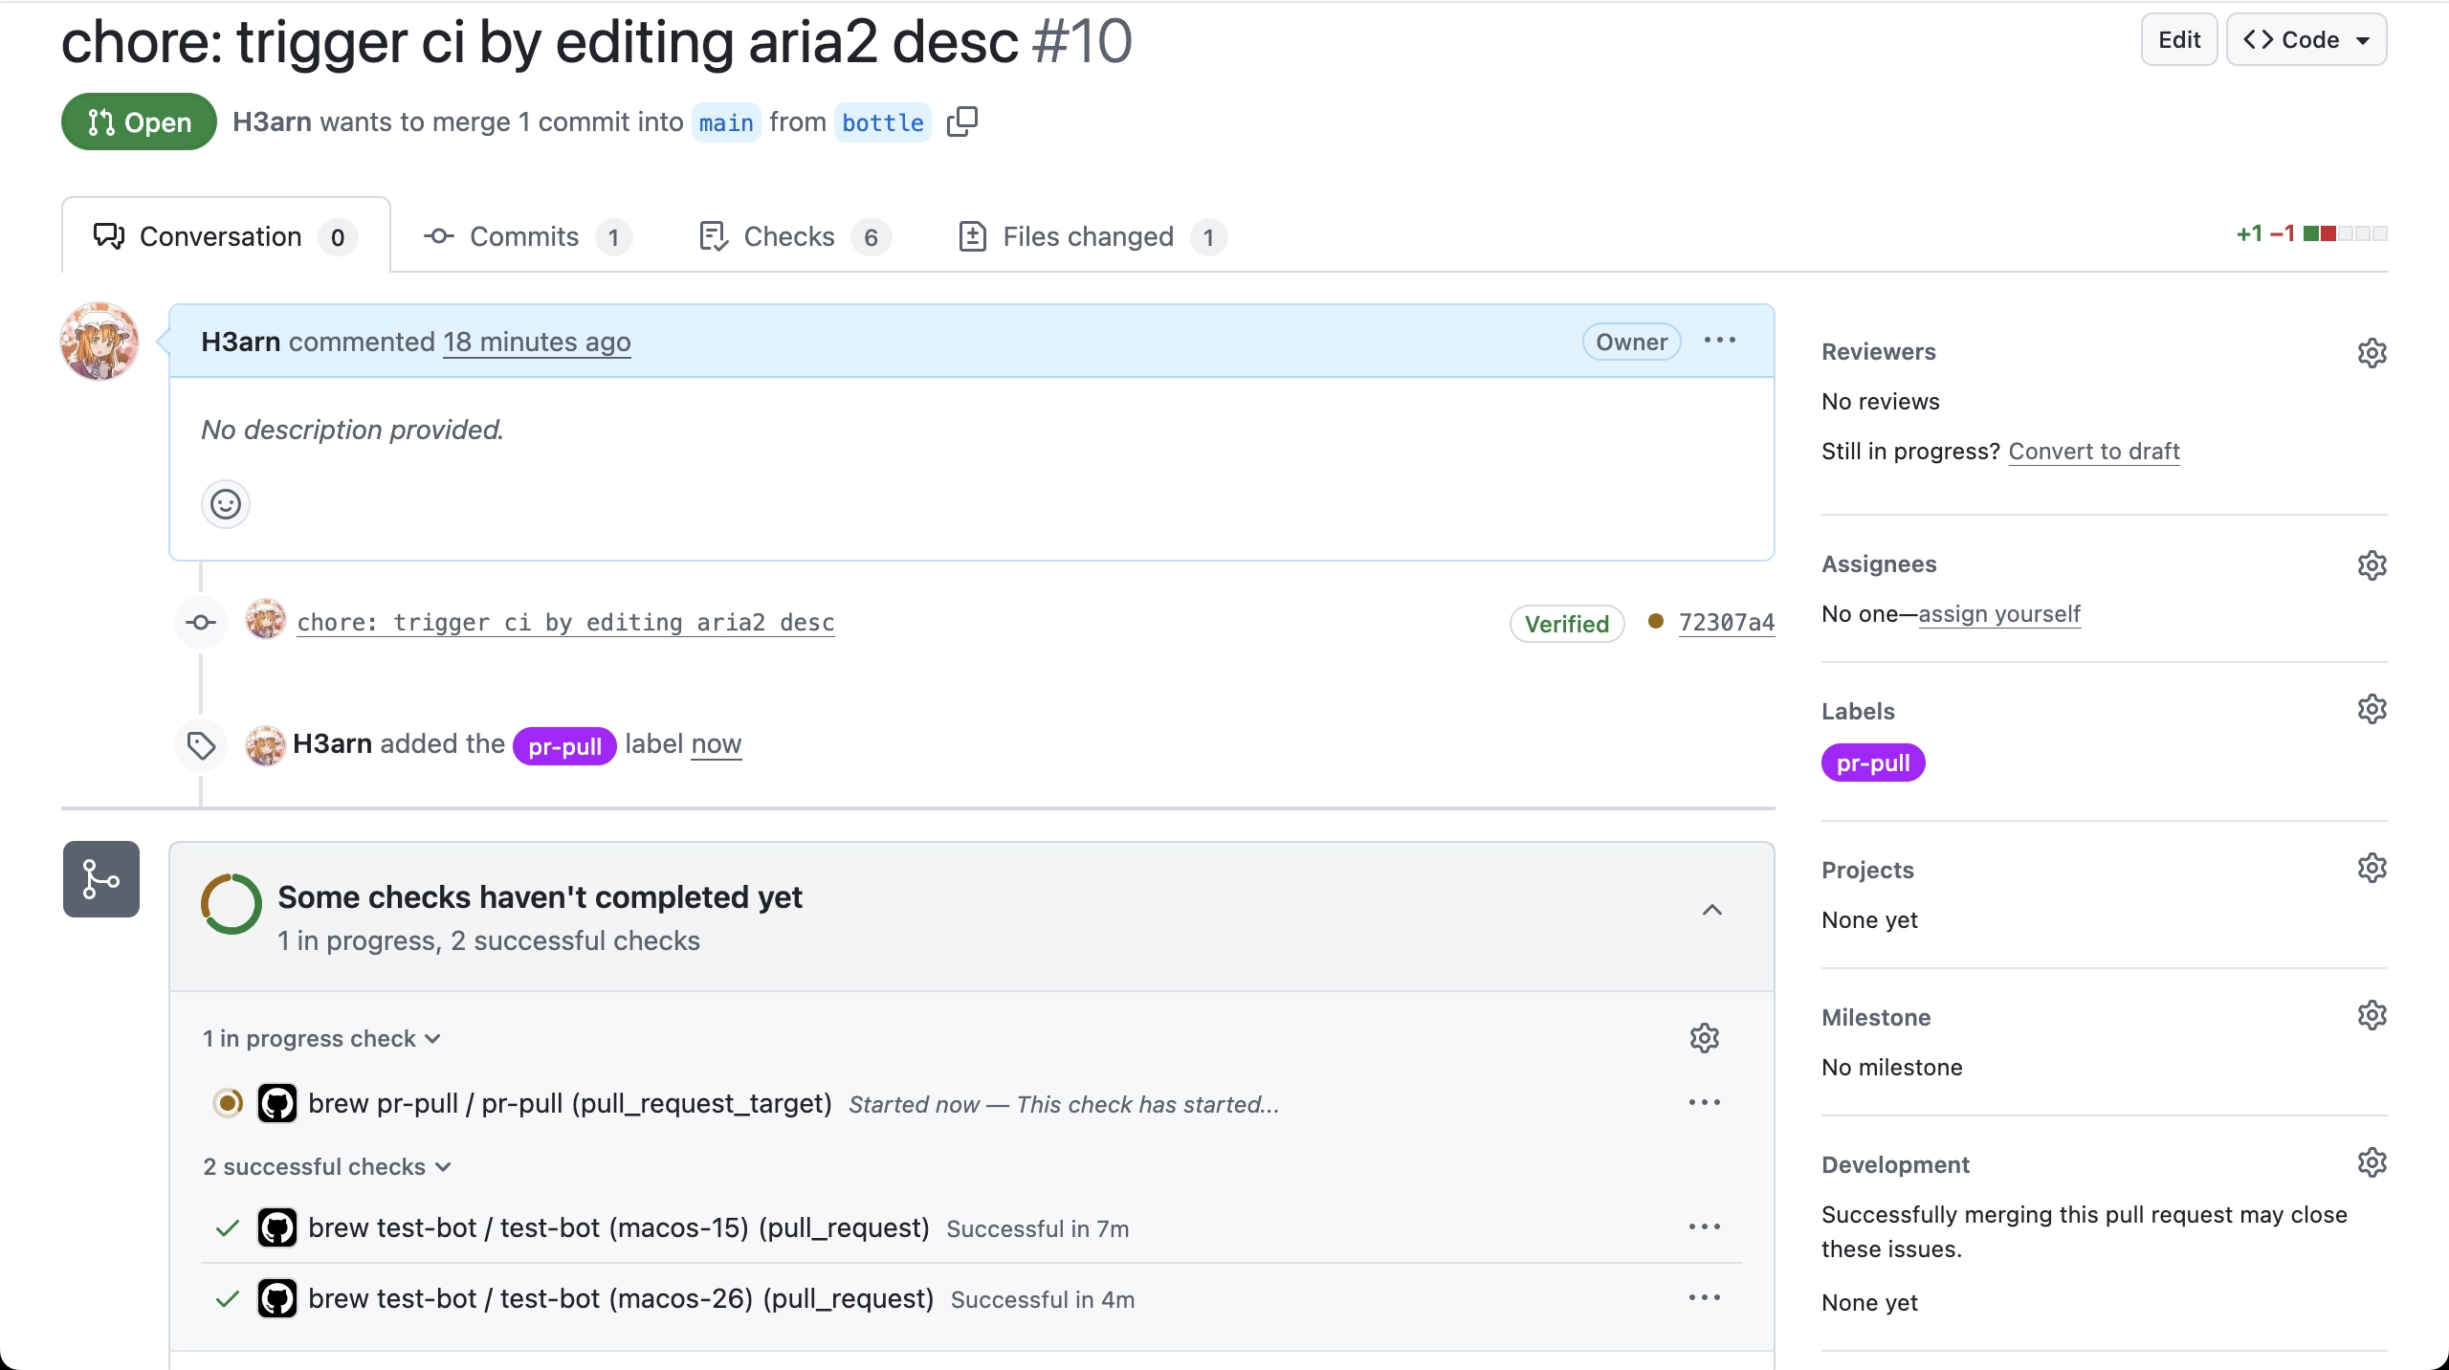Open Reviewers gear settings

2372,353
